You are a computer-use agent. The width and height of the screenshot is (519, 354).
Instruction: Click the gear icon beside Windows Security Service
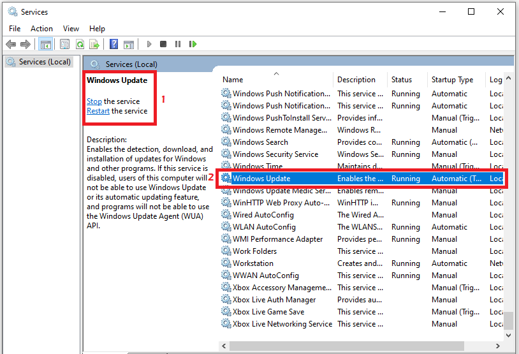click(x=226, y=154)
